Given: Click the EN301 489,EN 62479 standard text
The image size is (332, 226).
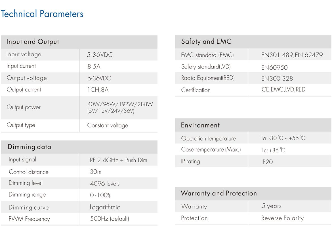Looking at the screenshot, I should (292, 55).
